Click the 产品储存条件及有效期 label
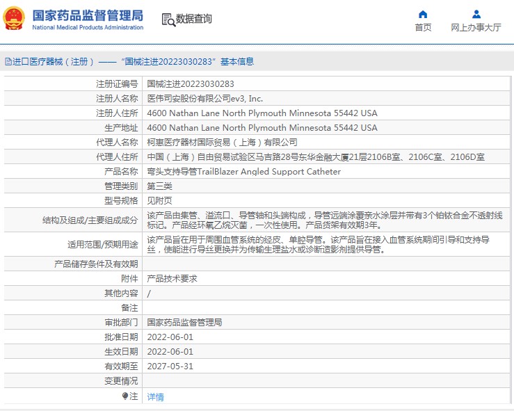The image size is (514, 411). (96, 264)
